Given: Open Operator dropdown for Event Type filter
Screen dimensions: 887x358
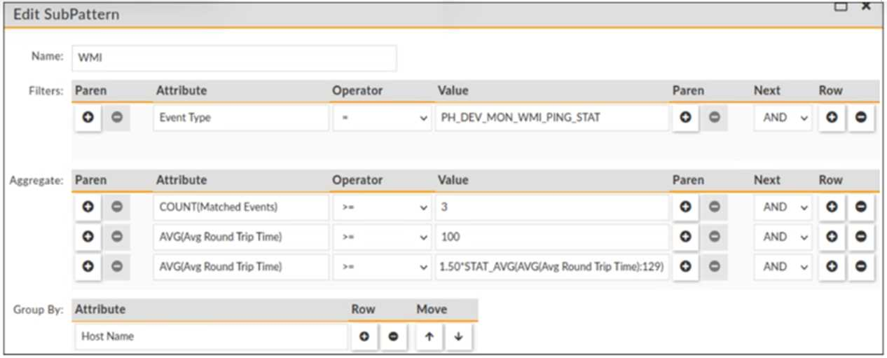Looking at the screenshot, I should [x=383, y=118].
